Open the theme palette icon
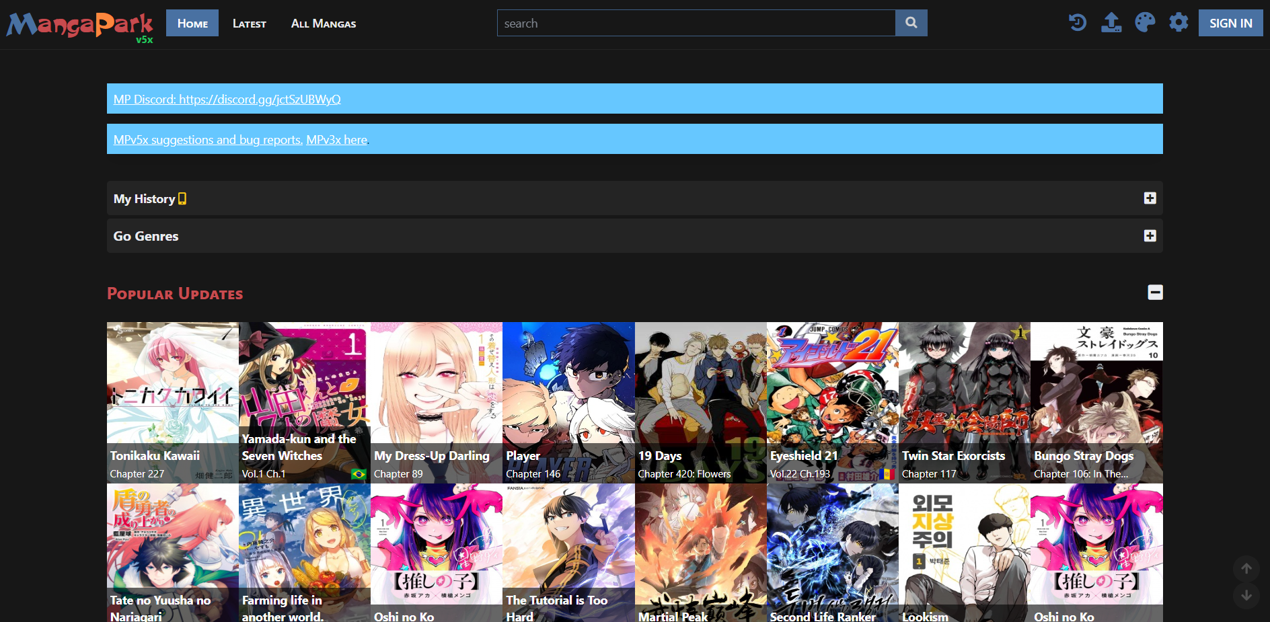 tap(1145, 23)
